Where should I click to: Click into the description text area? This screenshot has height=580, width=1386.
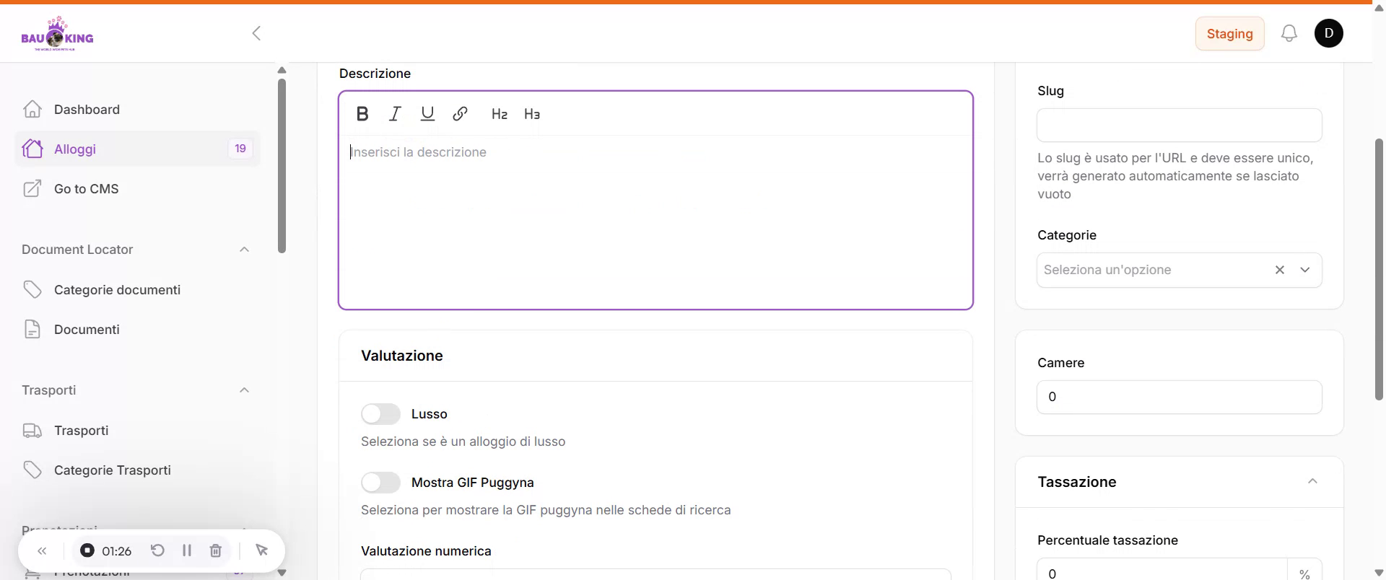click(655, 221)
